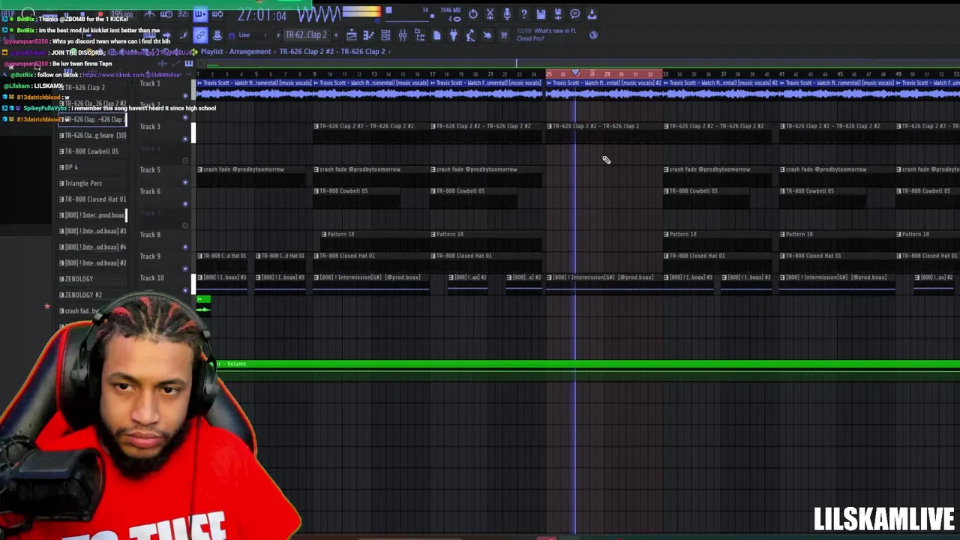Image resolution: width=960 pixels, height=540 pixels.
Task: Open the TR-62..Clap 2 pattern selector
Action: [x=306, y=35]
